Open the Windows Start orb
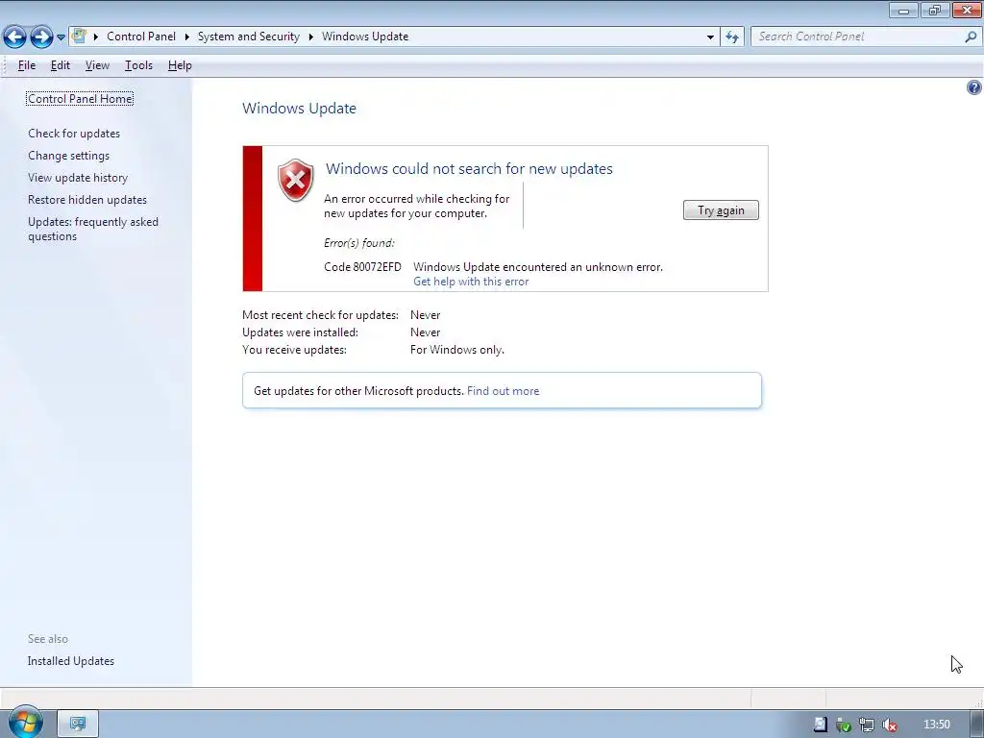Image resolution: width=984 pixels, height=738 pixels. coord(26,723)
